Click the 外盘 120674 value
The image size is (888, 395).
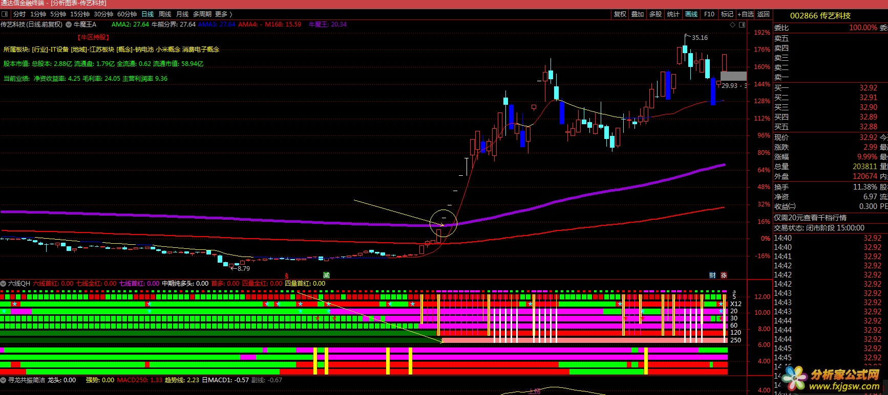[x=865, y=176]
